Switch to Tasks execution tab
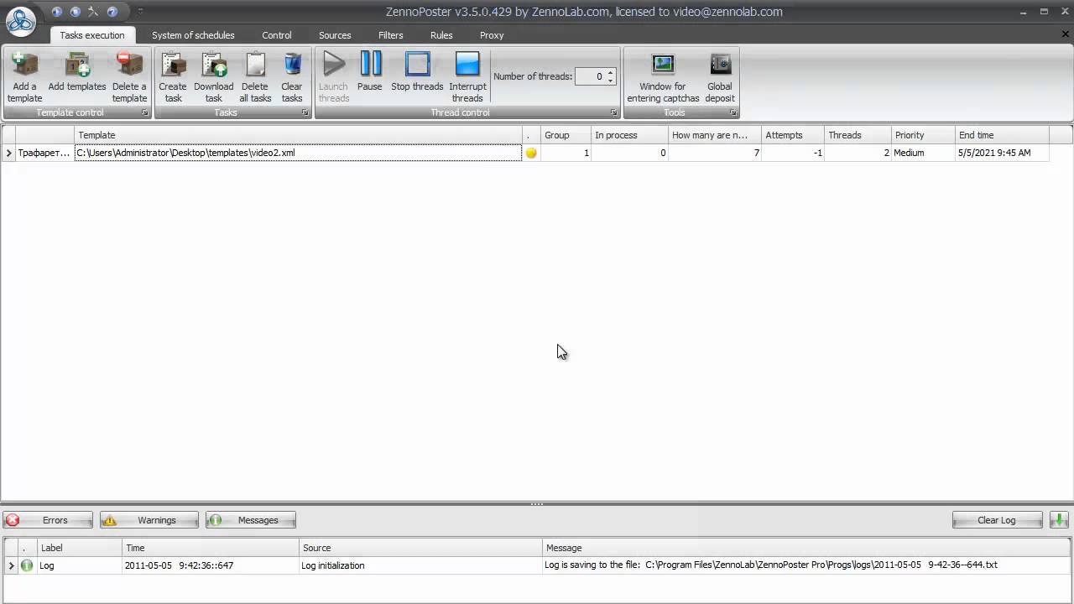This screenshot has height=604, width=1074. [x=92, y=35]
